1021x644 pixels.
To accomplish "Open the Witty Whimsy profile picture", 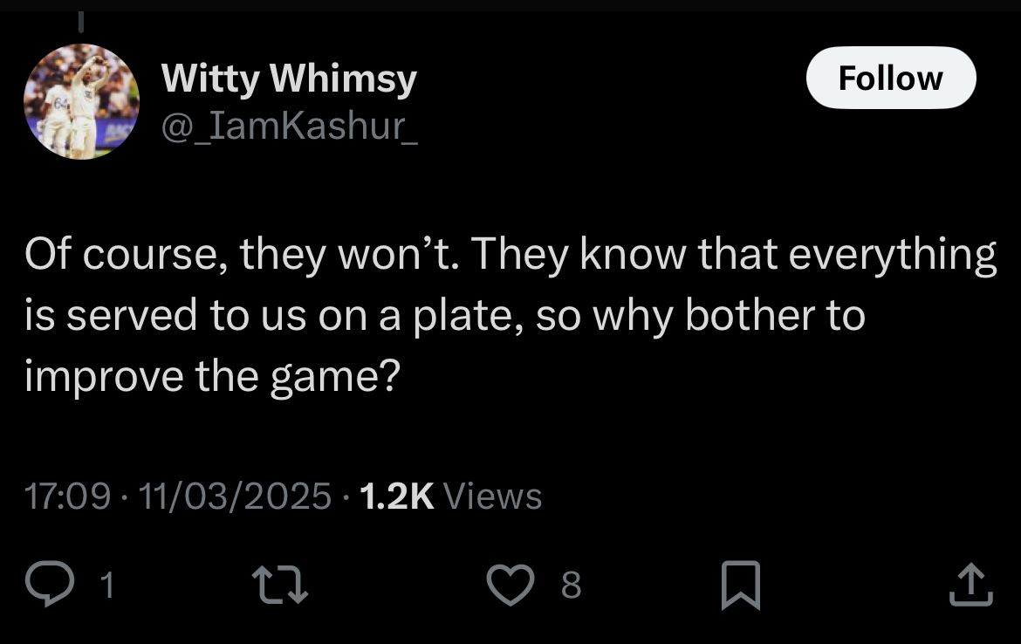I will point(81,101).
